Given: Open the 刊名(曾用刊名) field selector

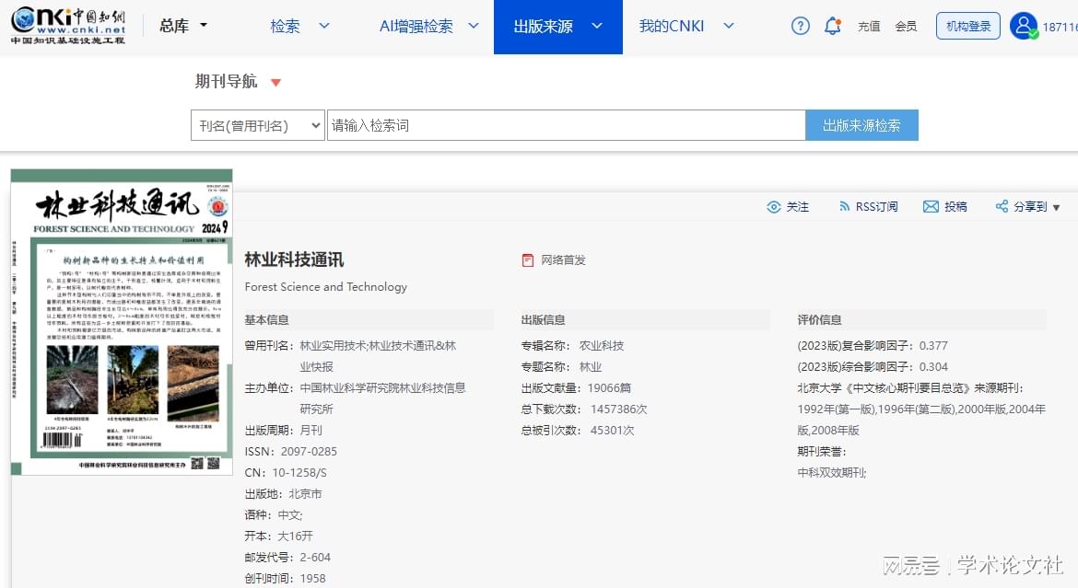Looking at the screenshot, I should click(258, 125).
